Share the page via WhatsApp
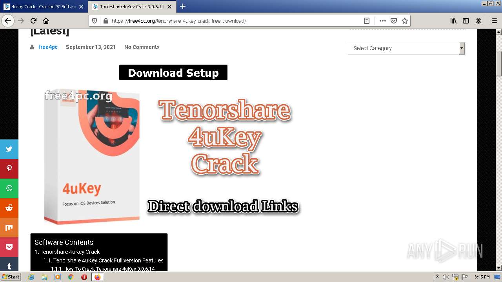Screen dimensions: 502x282 [x=9, y=188]
